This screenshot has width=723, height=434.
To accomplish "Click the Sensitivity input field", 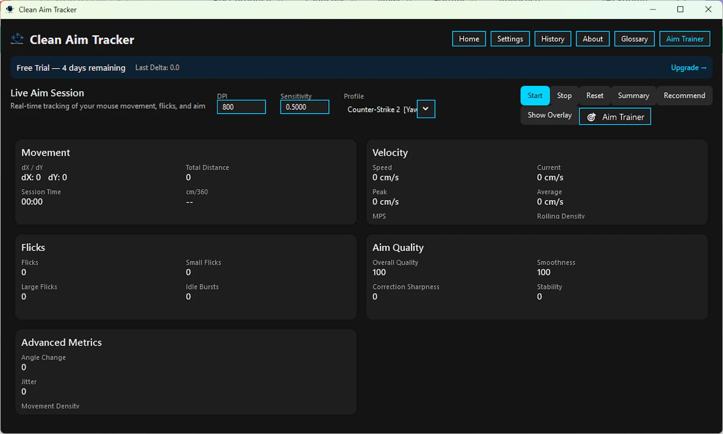I will click(x=305, y=107).
